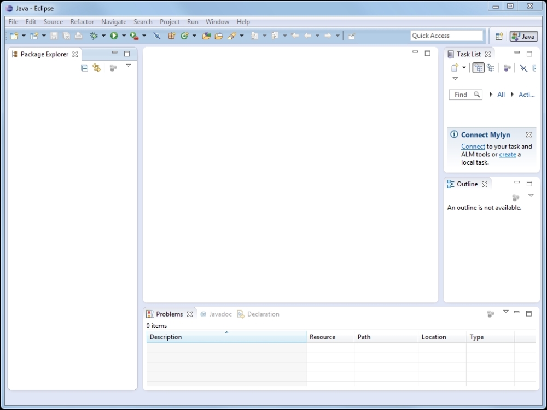Viewport: 547px width, 410px height.
Task: Click the magnifier in Find box
Action: pyautogui.click(x=476, y=95)
